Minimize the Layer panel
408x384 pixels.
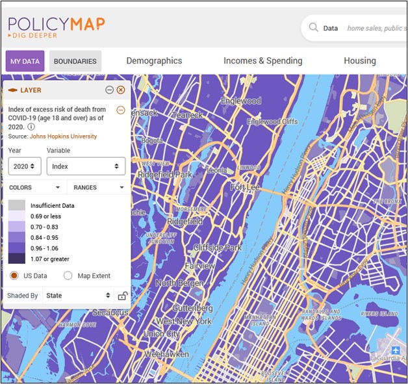[109, 90]
